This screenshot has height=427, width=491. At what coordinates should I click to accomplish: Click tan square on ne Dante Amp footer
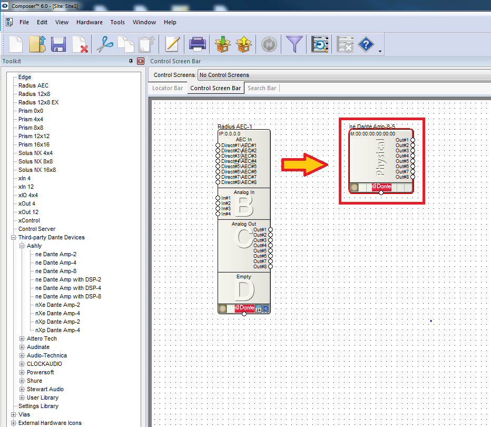(354, 187)
